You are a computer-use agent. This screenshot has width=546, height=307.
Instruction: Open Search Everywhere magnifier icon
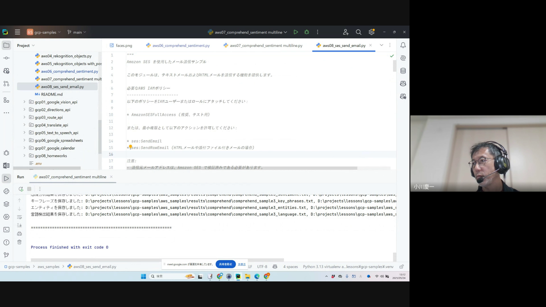click(359, 32)
